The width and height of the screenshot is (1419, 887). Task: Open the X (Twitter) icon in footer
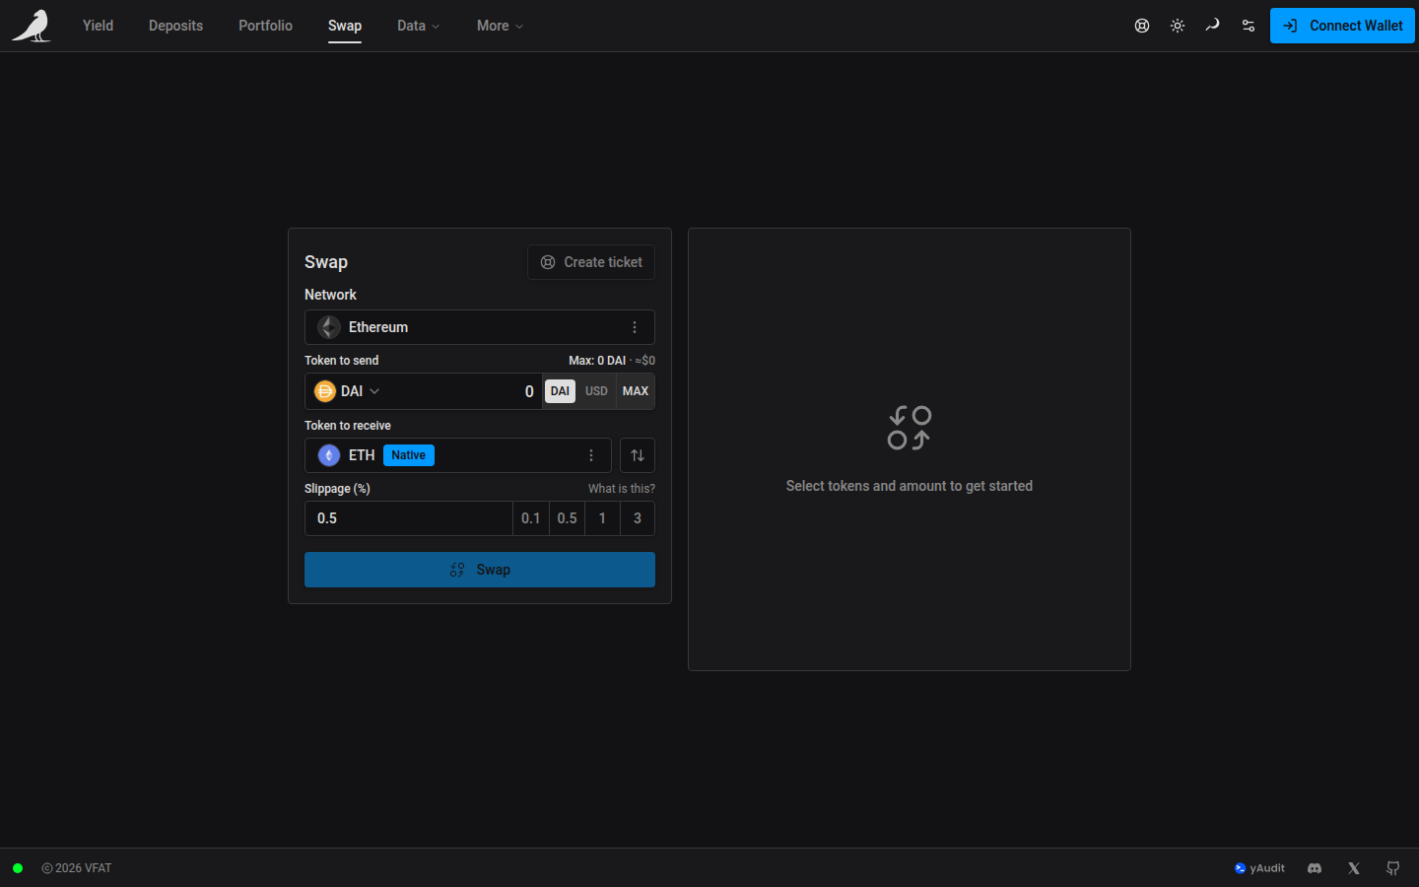click(x=1354, y=868)
